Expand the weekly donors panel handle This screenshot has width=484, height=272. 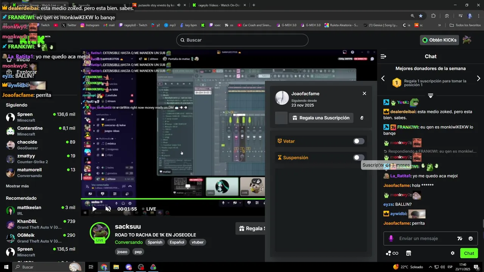[x=430, y=95]
